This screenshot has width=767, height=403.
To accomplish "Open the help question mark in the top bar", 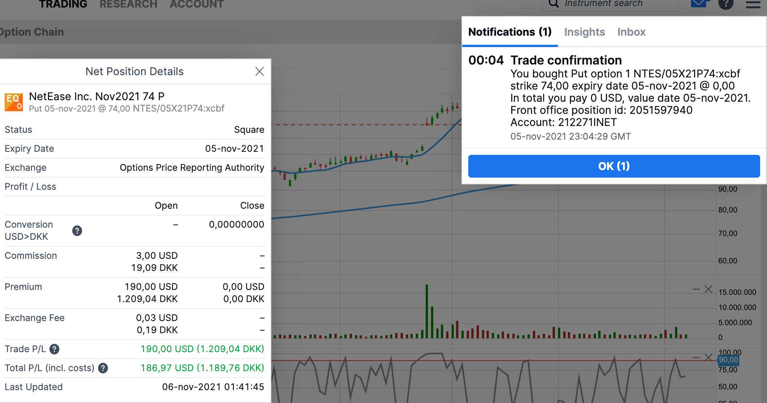I will point(726,4).
